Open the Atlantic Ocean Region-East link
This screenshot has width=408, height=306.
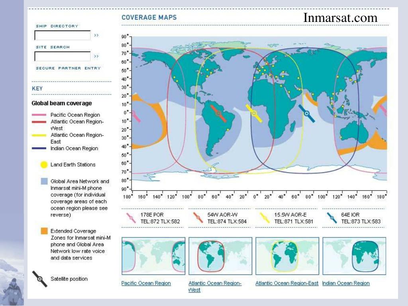(287, 283)
